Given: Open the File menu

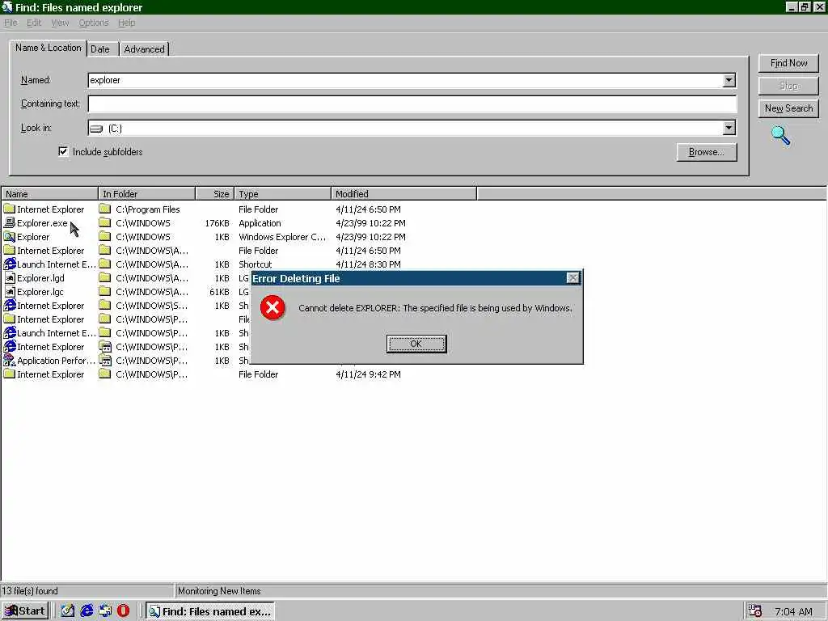Looking at the screenshot, I should pos(11,23).
